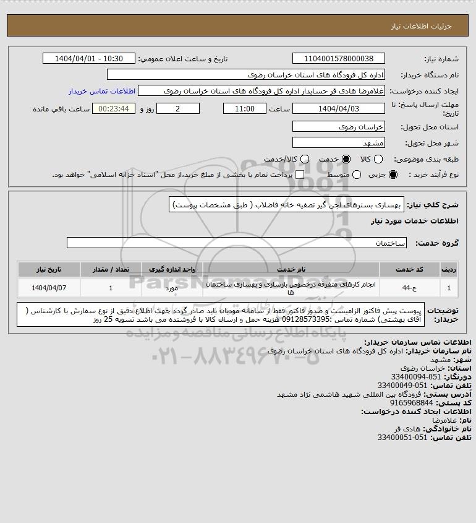Select the کالا/خدمت radio button
This screenshot has width=476, height=523.
(x=304, y=159)
